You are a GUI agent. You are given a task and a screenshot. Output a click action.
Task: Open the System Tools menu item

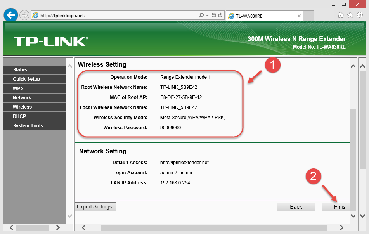[x=35, y=125]
